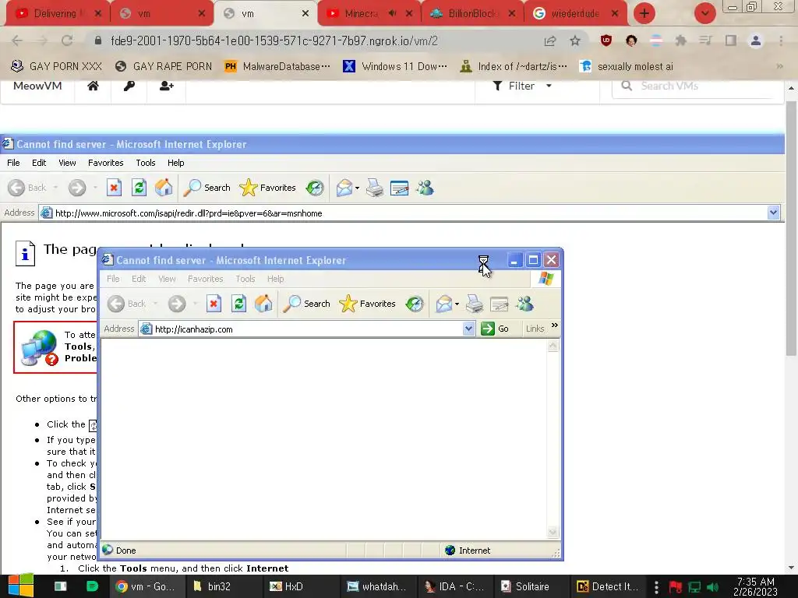The width and height of the screenshot is (798, 598).
Task: Bookmark this page with the star icon
Action: click(x=575, y=40)
